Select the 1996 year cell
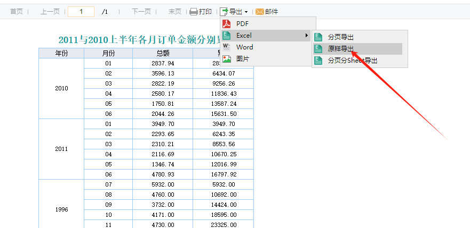Image resolution: width=470 pixels, height=228 pixels. (x=61, y=209)
